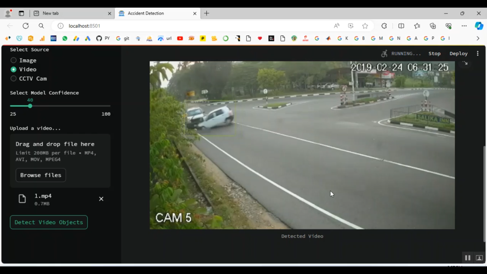Select the CCTV Cam source option
This screenshot has height=274, width=487.
click(13, 79)
